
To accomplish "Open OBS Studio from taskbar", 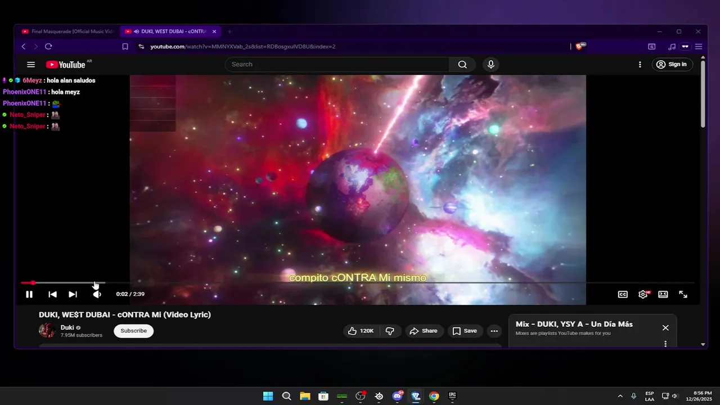I will [x=361, y=396].
